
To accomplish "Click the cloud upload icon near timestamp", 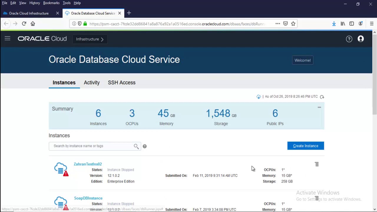I will (x=259, y=97).
